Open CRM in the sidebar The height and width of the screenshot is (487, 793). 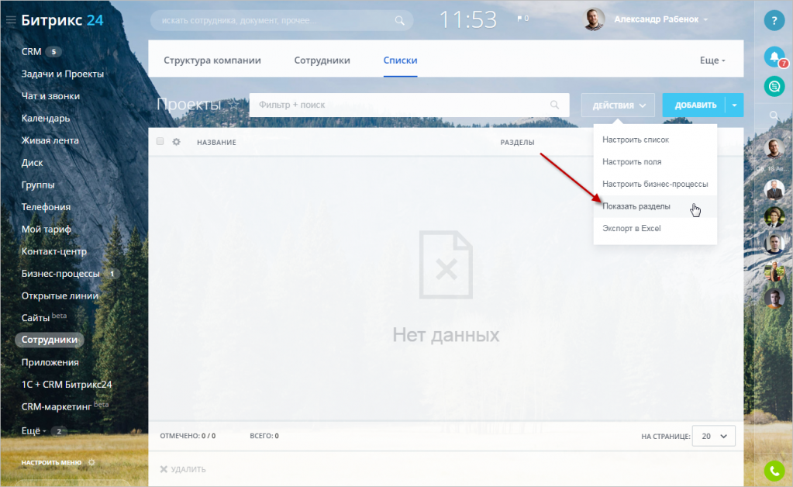coord(31,52)
